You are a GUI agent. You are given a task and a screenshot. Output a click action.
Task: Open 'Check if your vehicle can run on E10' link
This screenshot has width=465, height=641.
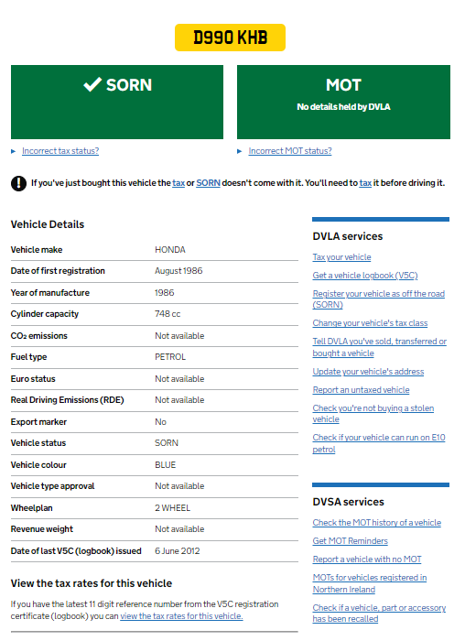pos(379,443)
